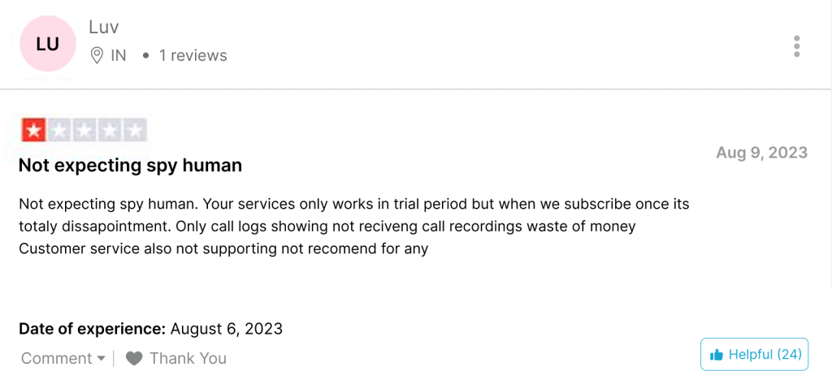Click the Aug 9, 2023 review date
832x384 pixels.
[x=761, y=153]
